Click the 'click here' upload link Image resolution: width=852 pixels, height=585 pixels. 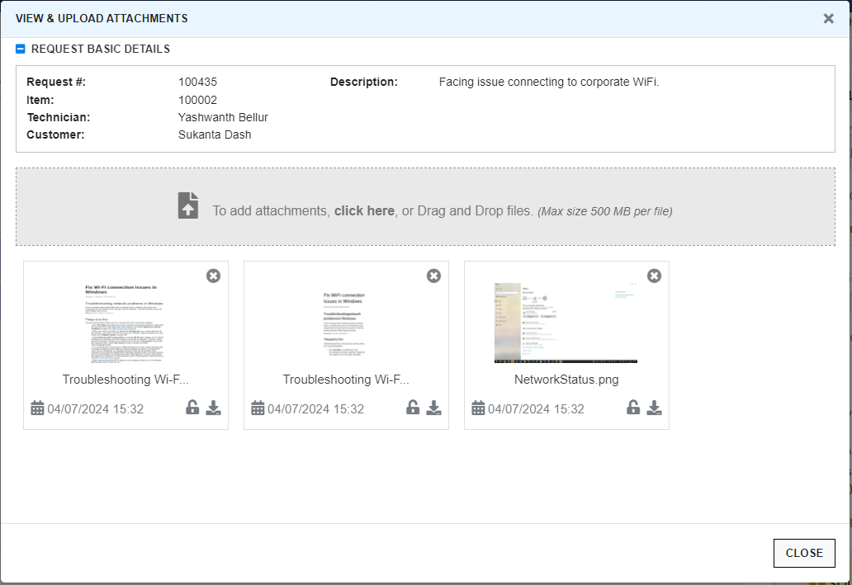click(x=364, y=210)
